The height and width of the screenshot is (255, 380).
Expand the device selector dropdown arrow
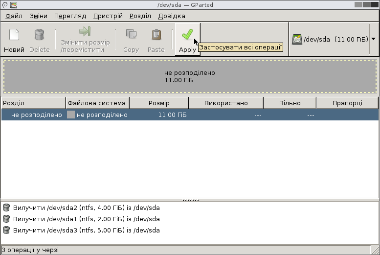click(x=374, y=39)
